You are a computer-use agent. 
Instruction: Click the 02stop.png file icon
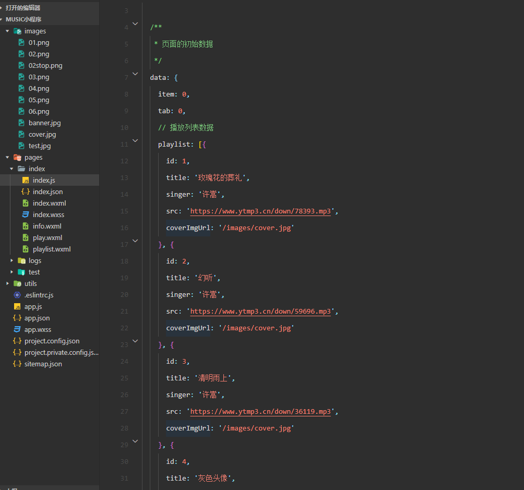(x=21, y=66)
